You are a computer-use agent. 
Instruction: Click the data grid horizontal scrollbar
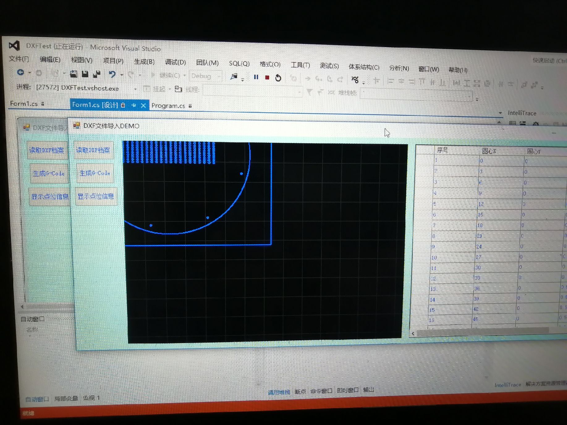click(483, 332)
